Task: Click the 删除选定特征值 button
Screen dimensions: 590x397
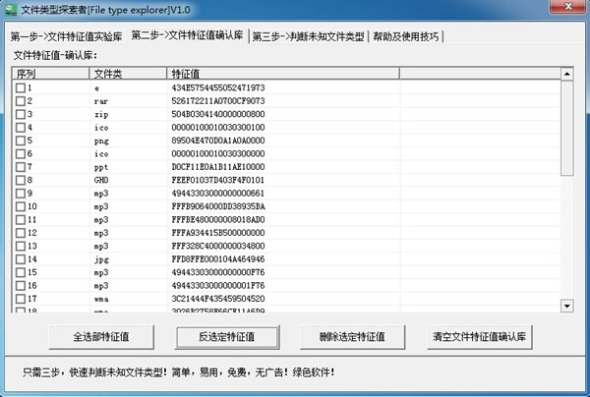Action: [352, 337]
